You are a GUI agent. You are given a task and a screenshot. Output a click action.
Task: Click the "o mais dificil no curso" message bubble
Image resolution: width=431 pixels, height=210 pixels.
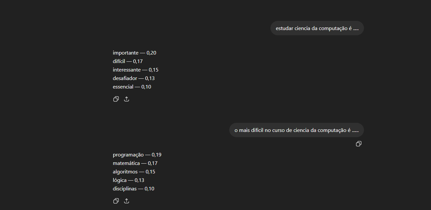coord(296,130)
